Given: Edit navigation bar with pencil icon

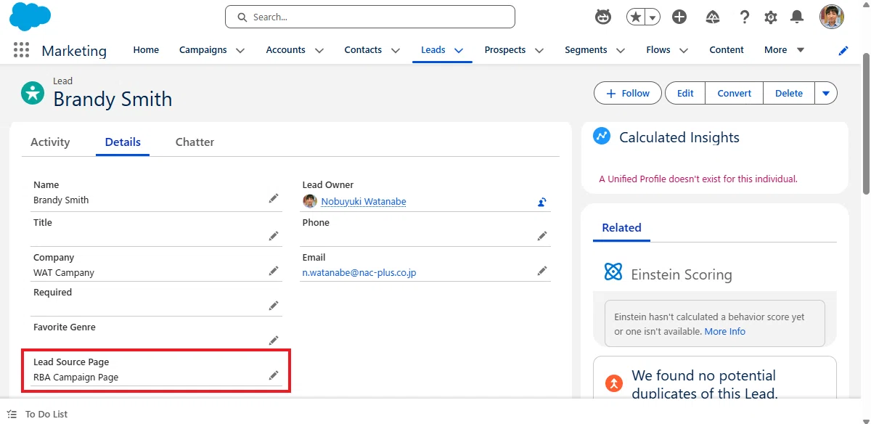Looking at the screenshot, I should pos(843,50).
